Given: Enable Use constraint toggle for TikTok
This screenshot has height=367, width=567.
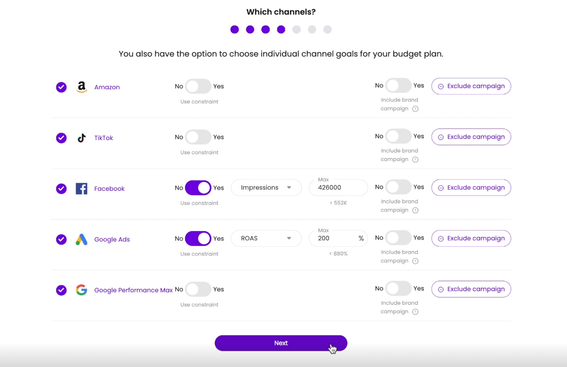Looking at the screenshot, I should [x=198, y=137].
